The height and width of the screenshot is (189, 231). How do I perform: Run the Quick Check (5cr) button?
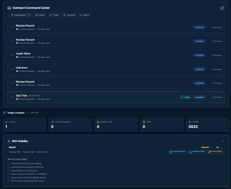pos(177,152)
